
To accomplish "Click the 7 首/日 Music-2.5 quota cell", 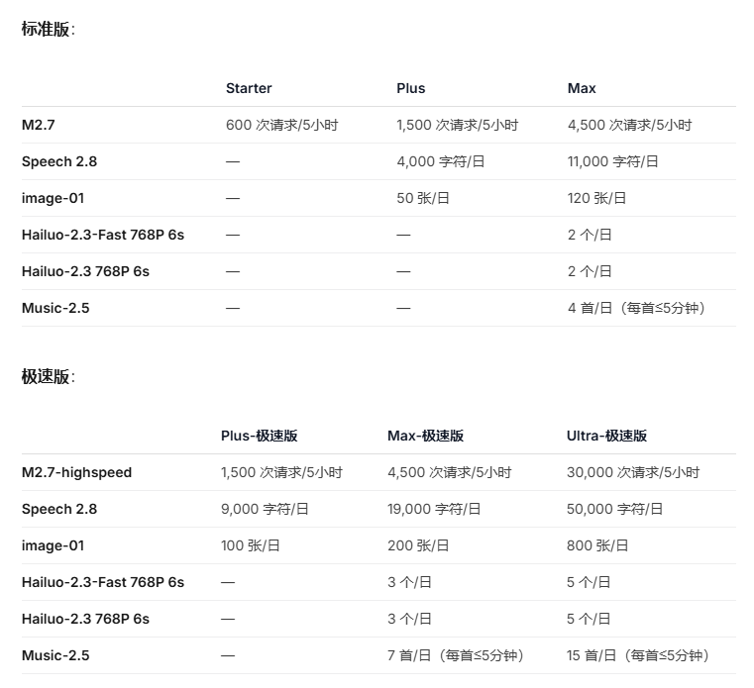I will click(x=455, y=656).
